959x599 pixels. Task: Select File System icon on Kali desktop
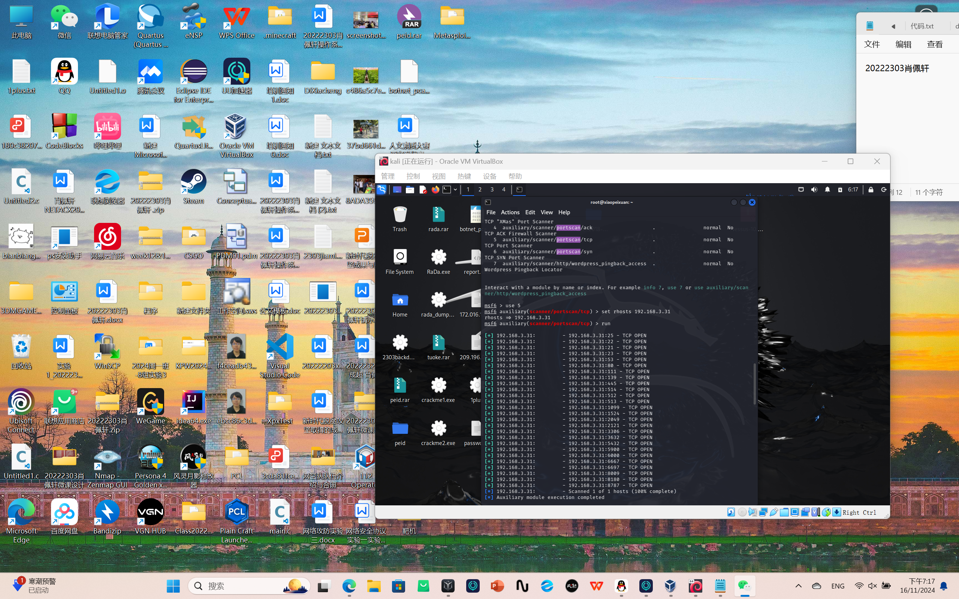pos(400,261)
